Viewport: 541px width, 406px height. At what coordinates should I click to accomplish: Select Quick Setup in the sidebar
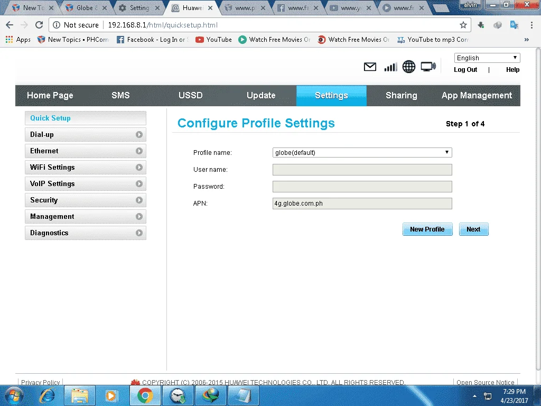tap(86, 118)
